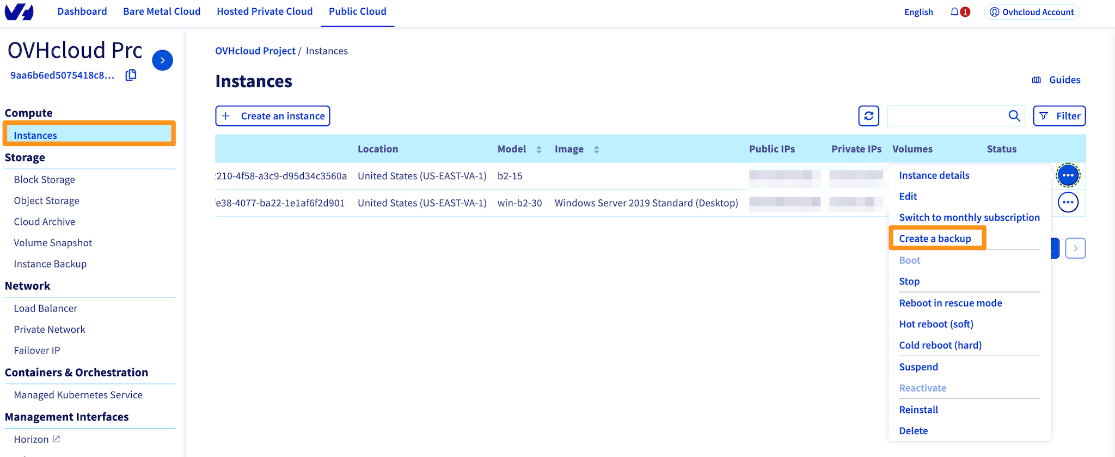Sort instances by Image column
The image size is (1115, 457).
coord(597,150)
